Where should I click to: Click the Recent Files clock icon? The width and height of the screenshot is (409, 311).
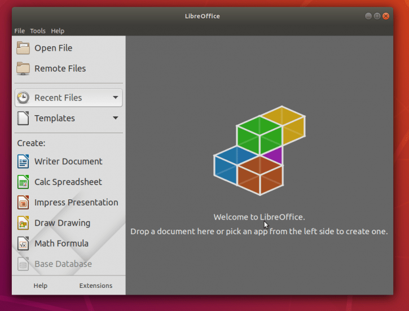[x=23, y=98]
